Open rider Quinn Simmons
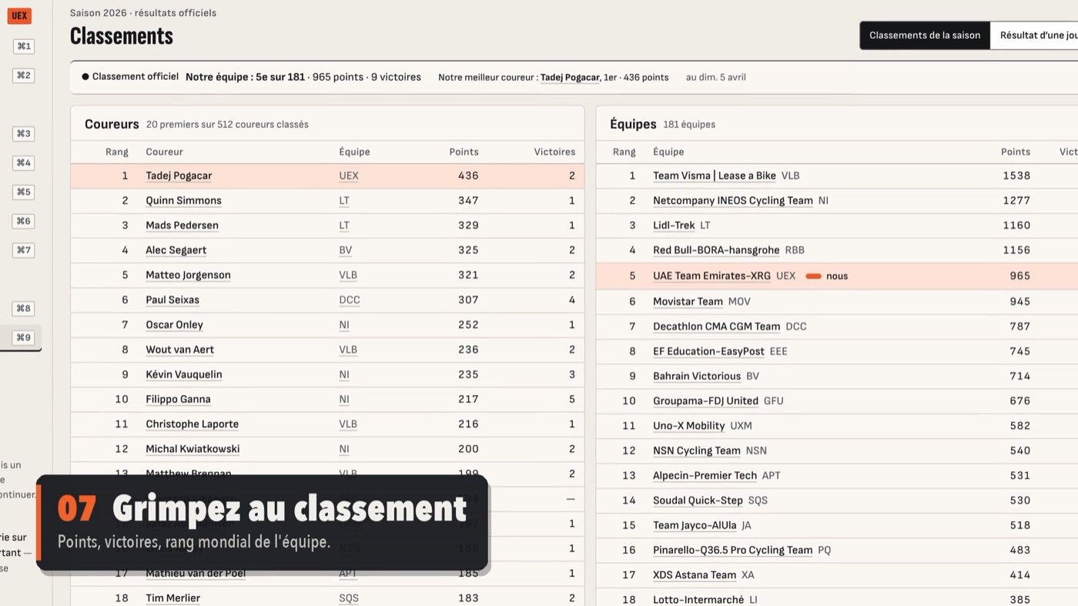This screenshot has height=606, width=1078. point(183,201)
